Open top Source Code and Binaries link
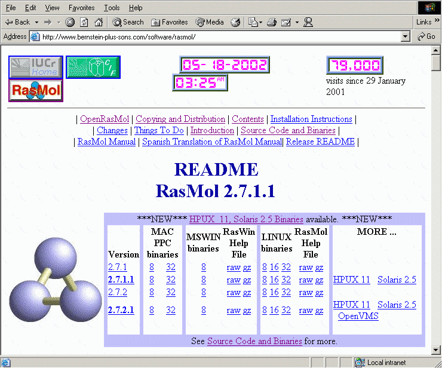The height and width of the screenshot is (368, 442). coord(288,130)
